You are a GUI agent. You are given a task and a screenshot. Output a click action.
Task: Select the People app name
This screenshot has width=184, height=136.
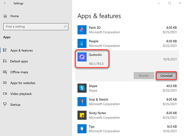[x=94, y=41]
